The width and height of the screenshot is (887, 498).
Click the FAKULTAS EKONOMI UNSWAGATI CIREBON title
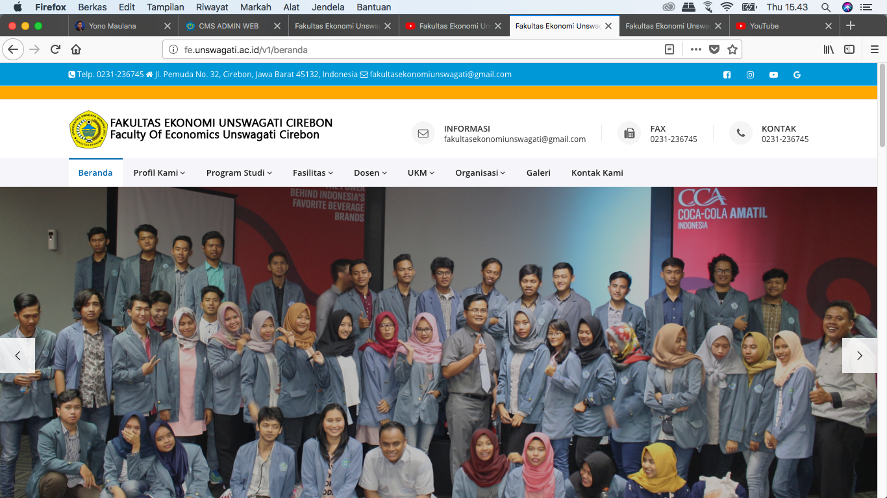pos(221,123)
